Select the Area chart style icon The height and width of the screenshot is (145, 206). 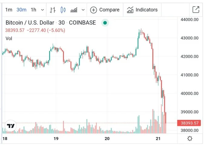pos(74,10)
